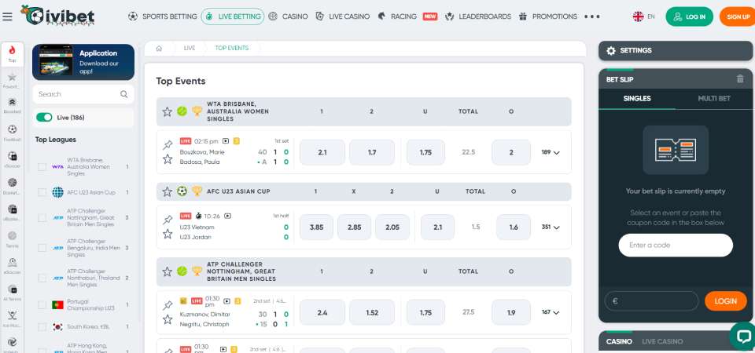Screen dimensions: 755x353
Task: Open the EN language selector
Action: coord(644,16)
